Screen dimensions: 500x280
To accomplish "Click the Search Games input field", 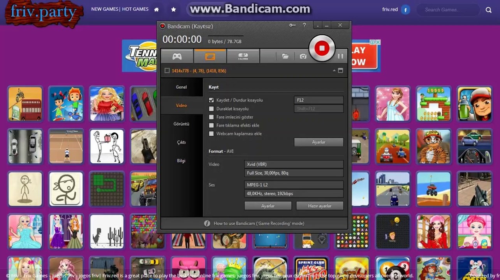I will (x=448, y=10).
